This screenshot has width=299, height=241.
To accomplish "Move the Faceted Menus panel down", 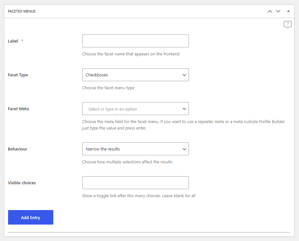I will coord(278,11).
